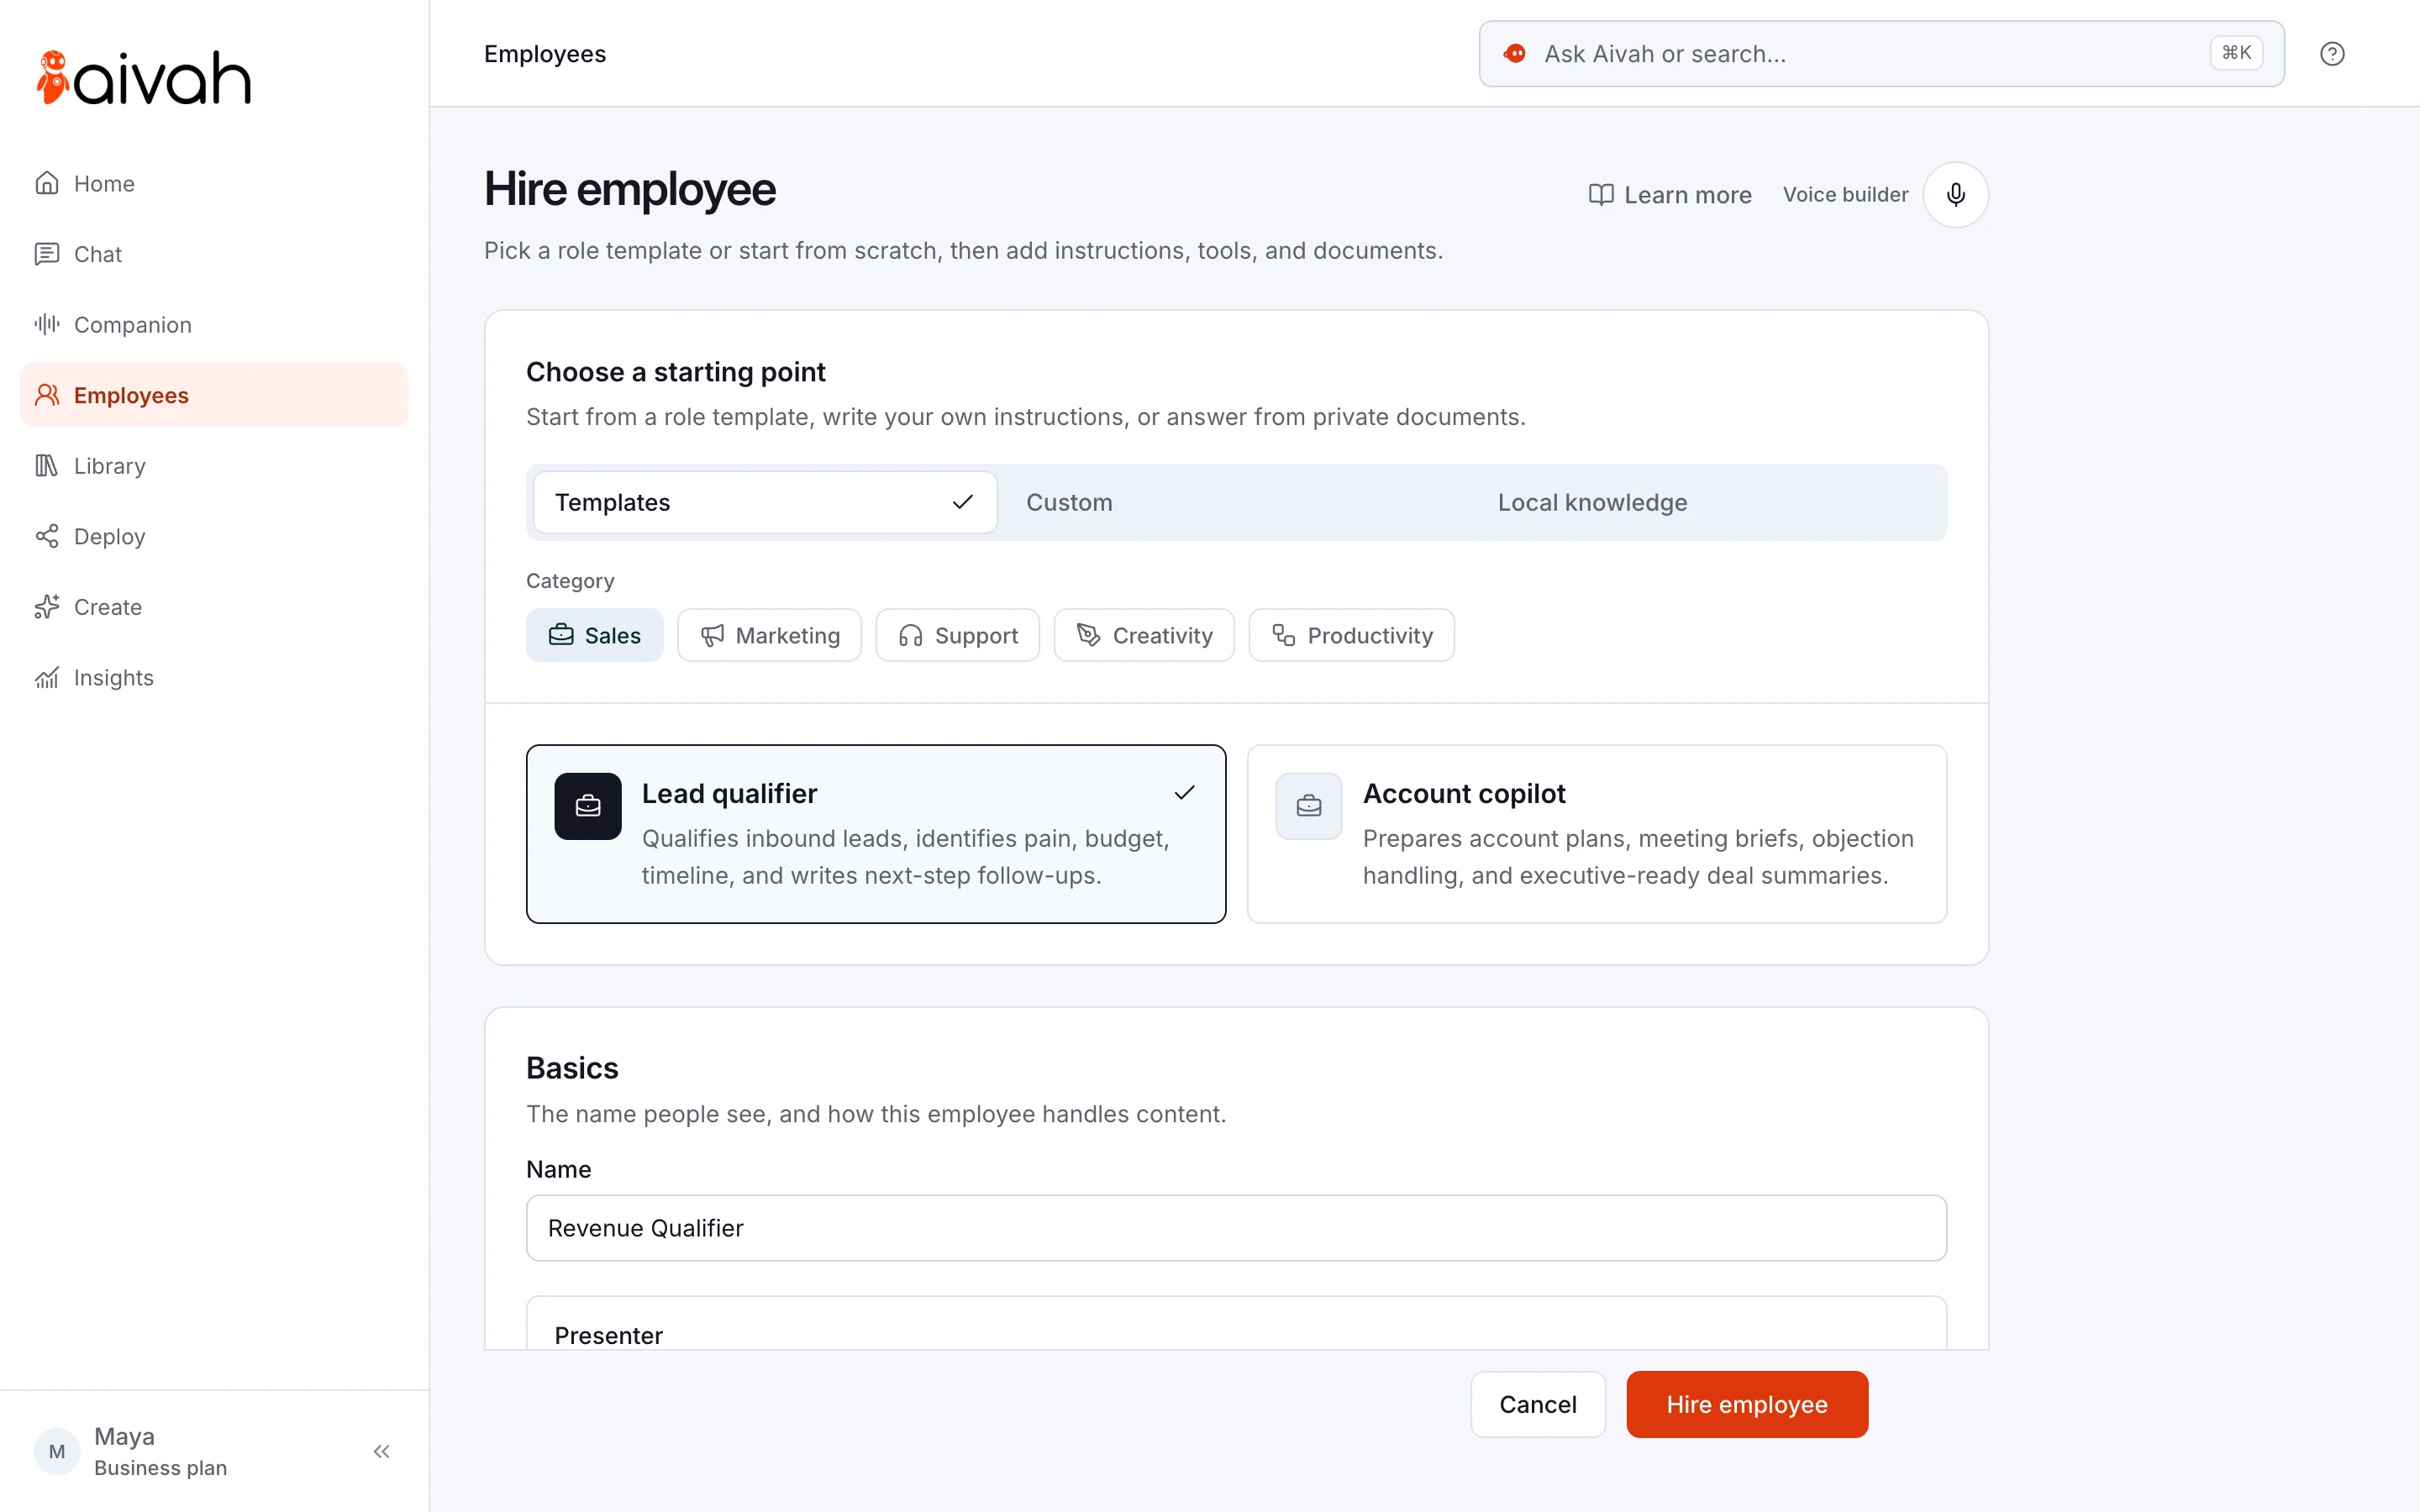This screenshot has height=1512, width=2420.
Task: Collapse the sidebar with double-chevron icon
Action: [x=381, y=1451]
